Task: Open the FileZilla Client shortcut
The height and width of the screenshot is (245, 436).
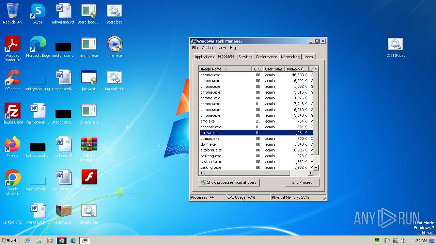Action: click(12, 114)
